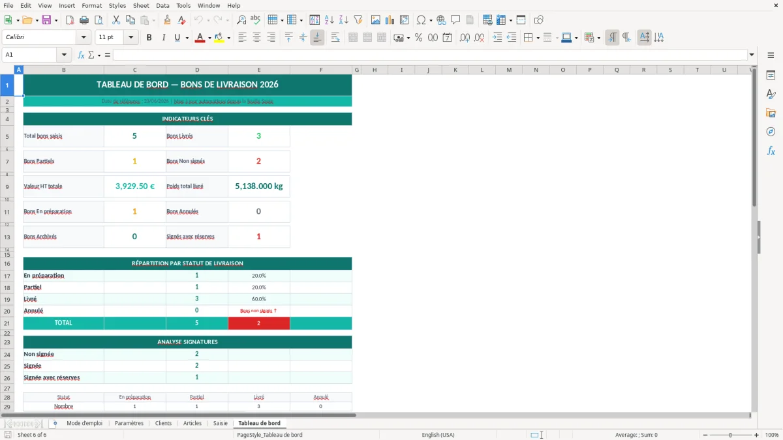Viewport: 783px width, 440px height.
Task: Open the Styles menu
Action: tap(117, 5)
